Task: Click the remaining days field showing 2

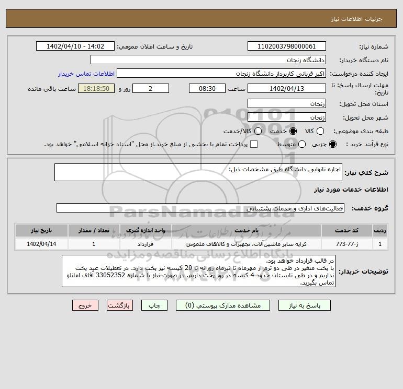Action: [151, 88]
